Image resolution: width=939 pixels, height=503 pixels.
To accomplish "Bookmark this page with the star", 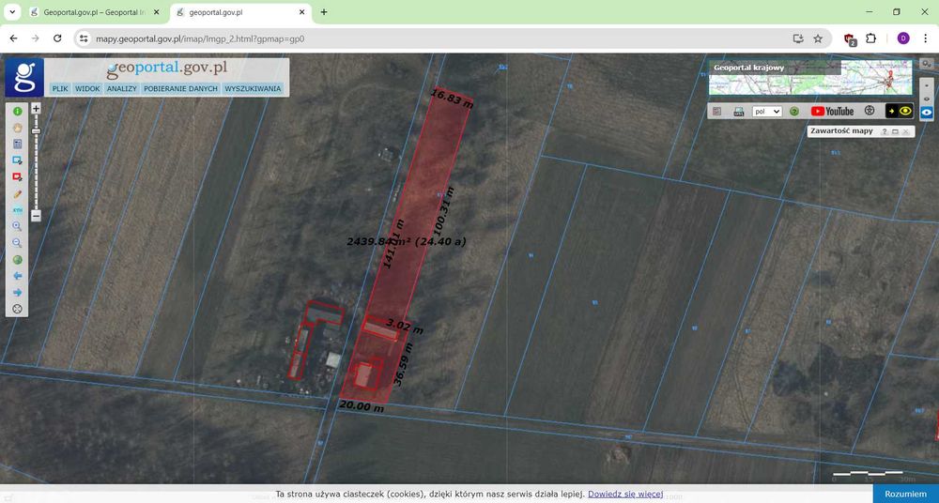I will pyautogui.click(x=818, y=38).
